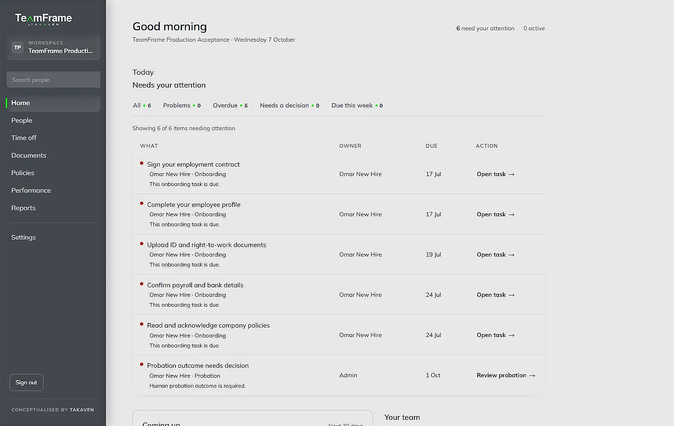Click 'Showing 6 of 6 items needing attention'
Image resolution: width=674 pixels, height=426 pixels.
184,128
